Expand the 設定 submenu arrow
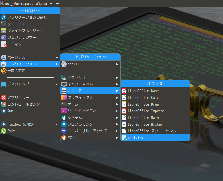Screen dimensions: 223x181 pyautogui.click(x=117, y=138)
